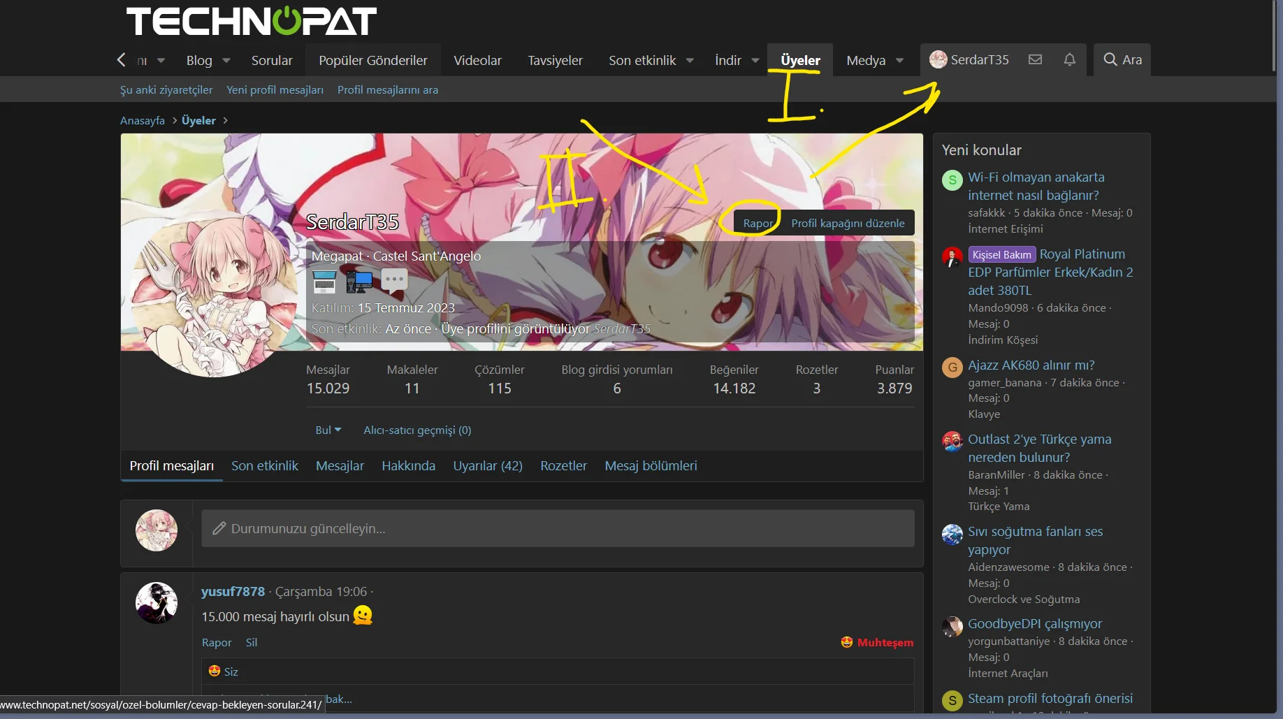Open the SerdarT35 account menu in the navbar
1283x719 pixels.
969,59
